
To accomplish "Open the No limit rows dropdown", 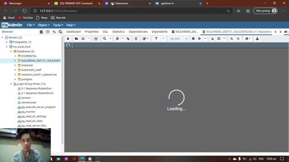I will pyautogui.click(x=179, y=39).
